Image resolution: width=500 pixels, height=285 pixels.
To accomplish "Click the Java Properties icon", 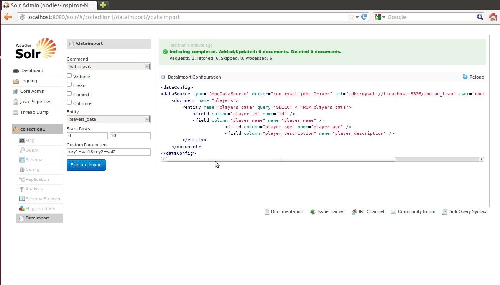I will point(16,102).
